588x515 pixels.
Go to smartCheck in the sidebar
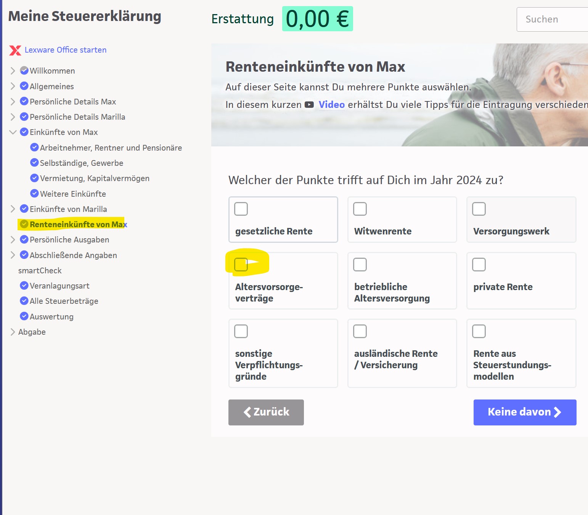pyautogui.click(x=40, y=271)
